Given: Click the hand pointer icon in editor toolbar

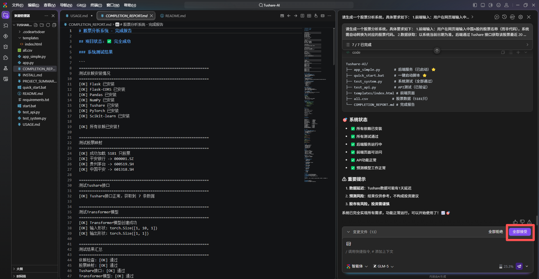Looking at the screenshot, I should point(316,16).
